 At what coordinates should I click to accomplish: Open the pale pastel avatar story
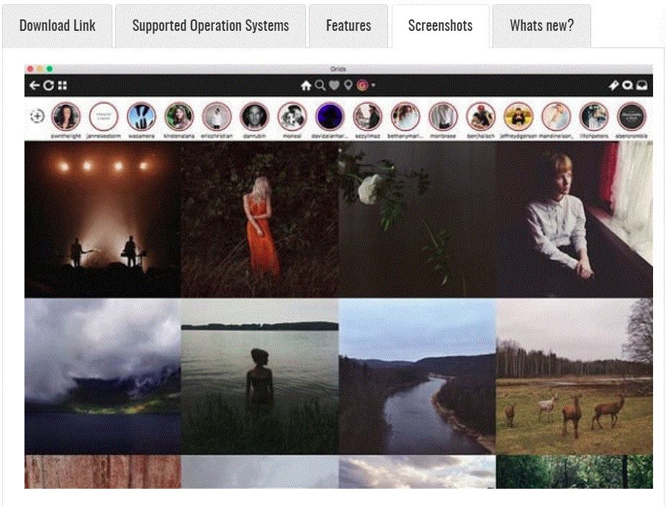(557, 116)
